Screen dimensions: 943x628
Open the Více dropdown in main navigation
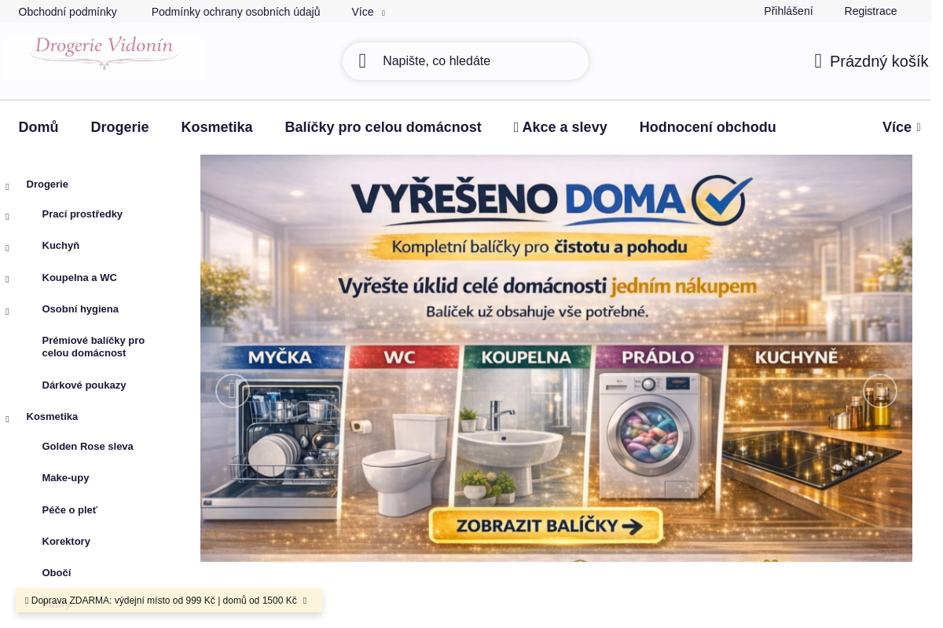coord(901,127)
